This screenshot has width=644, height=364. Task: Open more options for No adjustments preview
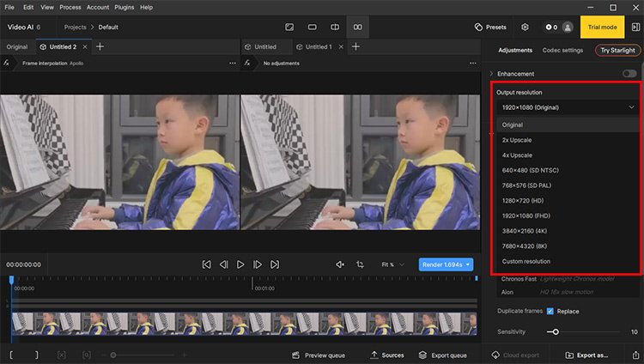(x=473, y=64)
